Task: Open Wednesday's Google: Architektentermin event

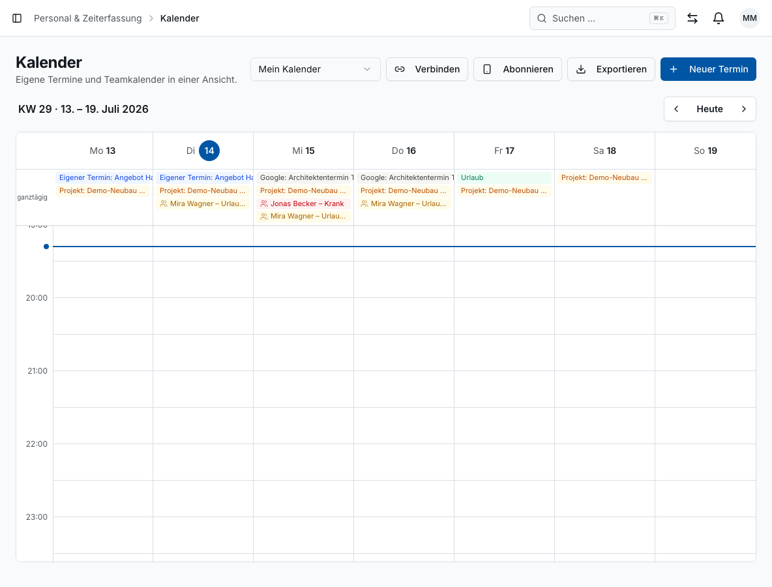Action: coord(305,178)
